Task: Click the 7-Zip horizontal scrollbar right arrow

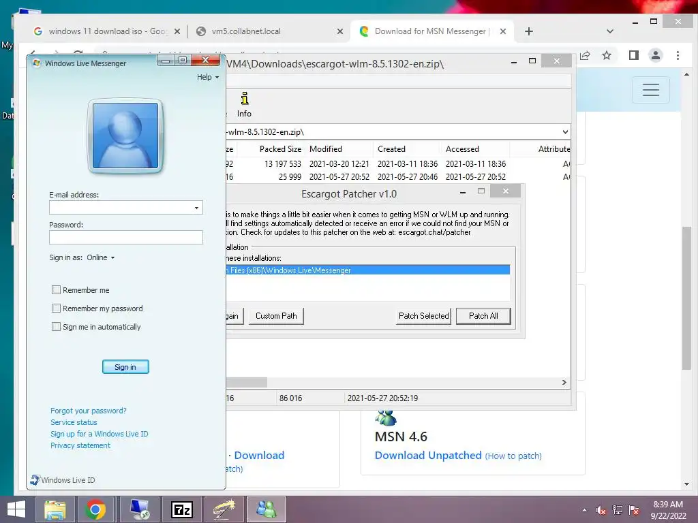Action: tap(564, 383)
